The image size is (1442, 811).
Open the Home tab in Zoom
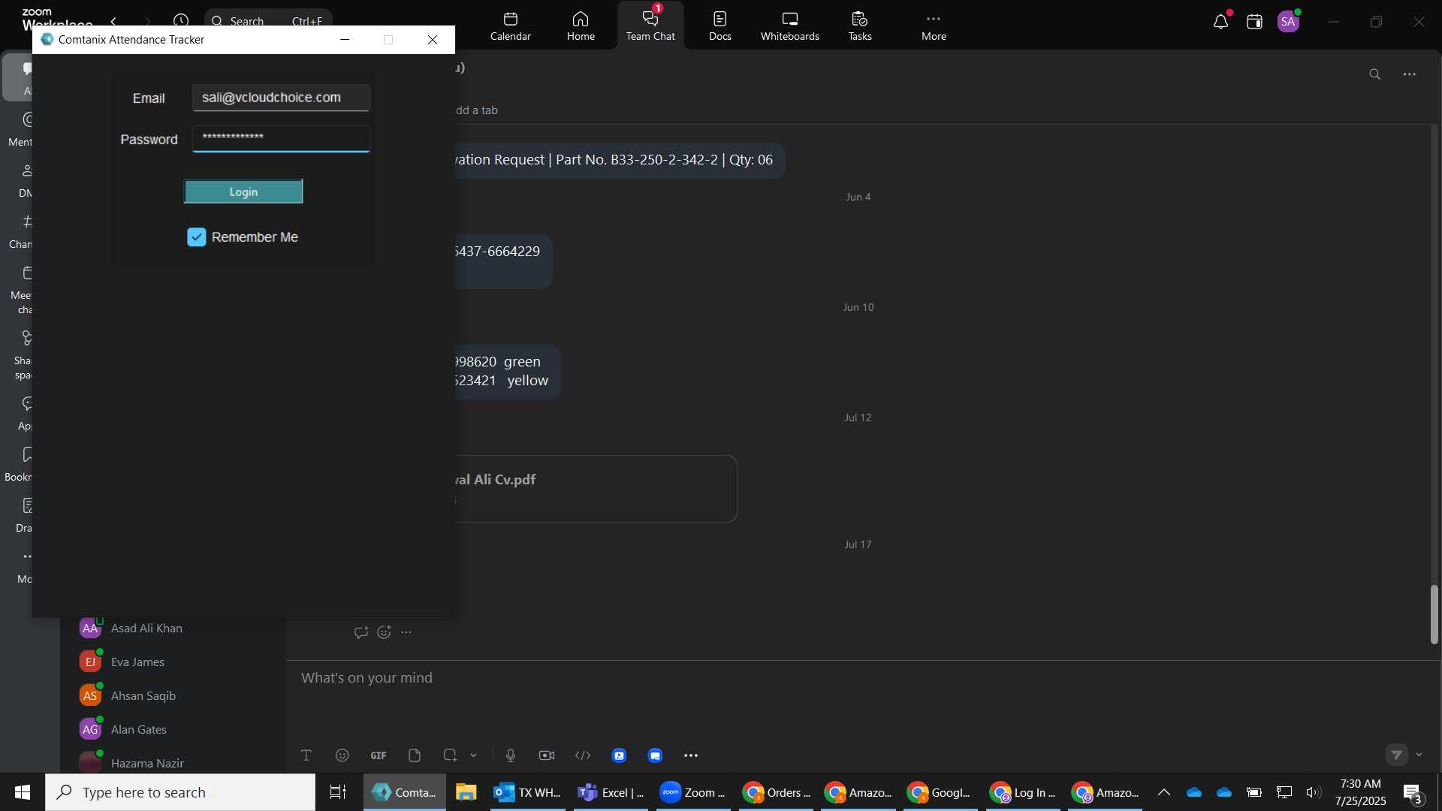click(581, 26)
